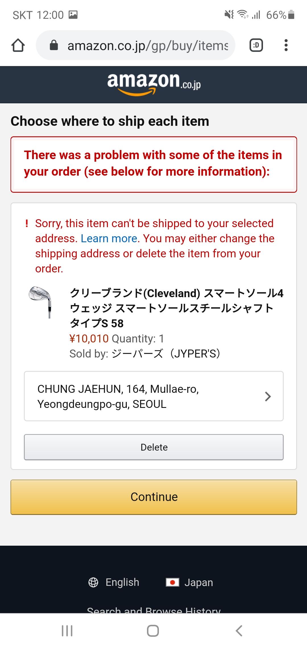Open the Android recent apps button

[67, 631]
